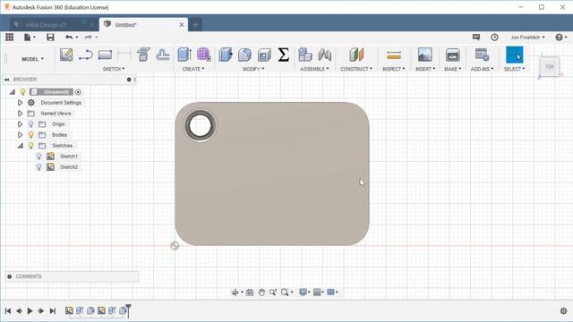Open the job status clock icon
573x322 pixels.
(x=494, y=38)
